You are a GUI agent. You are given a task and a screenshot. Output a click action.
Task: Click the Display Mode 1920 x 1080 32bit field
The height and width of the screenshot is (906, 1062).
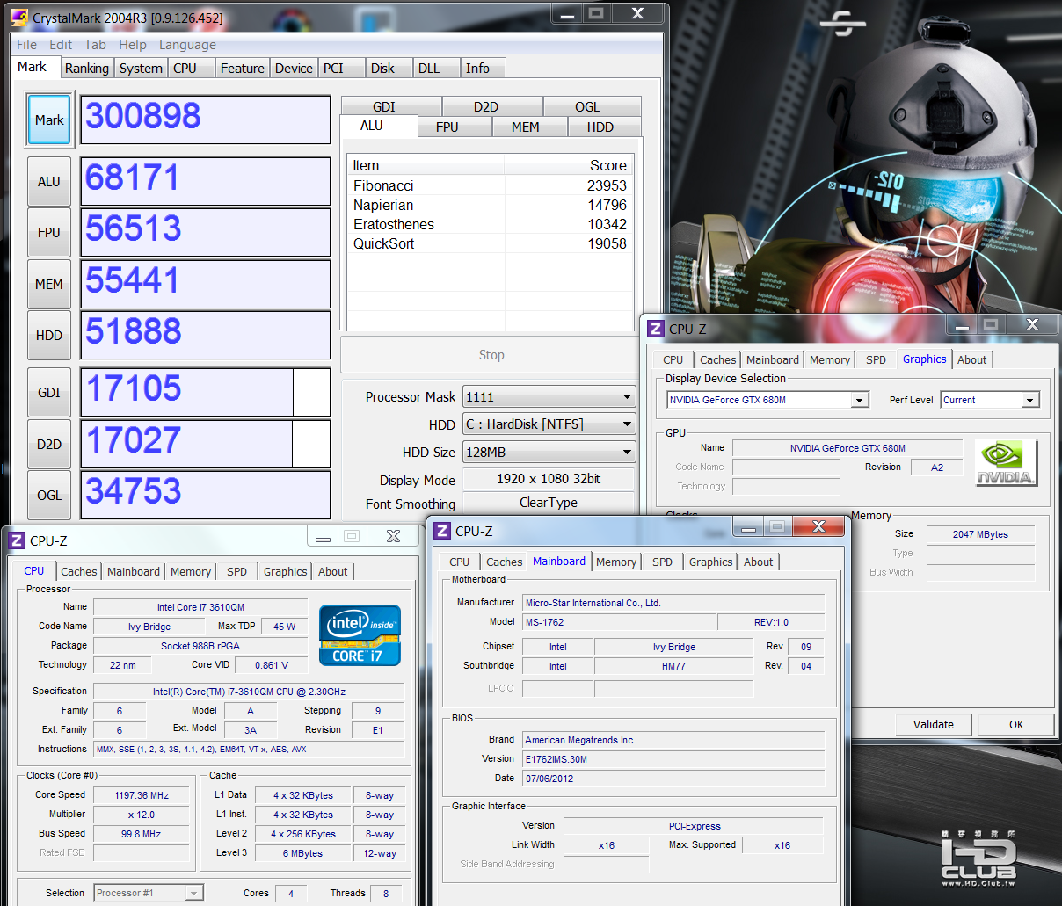pos(549,479)
